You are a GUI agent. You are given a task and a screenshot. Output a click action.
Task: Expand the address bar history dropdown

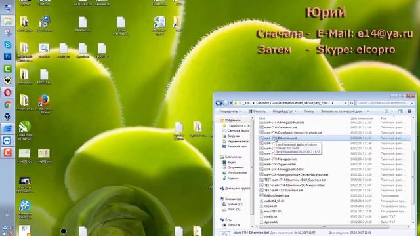[x=346, y=103]
